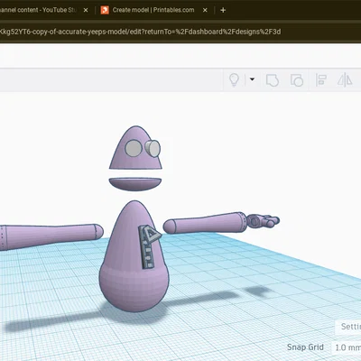
Task: Close the Printables.com tab
Action: (205, 10)
